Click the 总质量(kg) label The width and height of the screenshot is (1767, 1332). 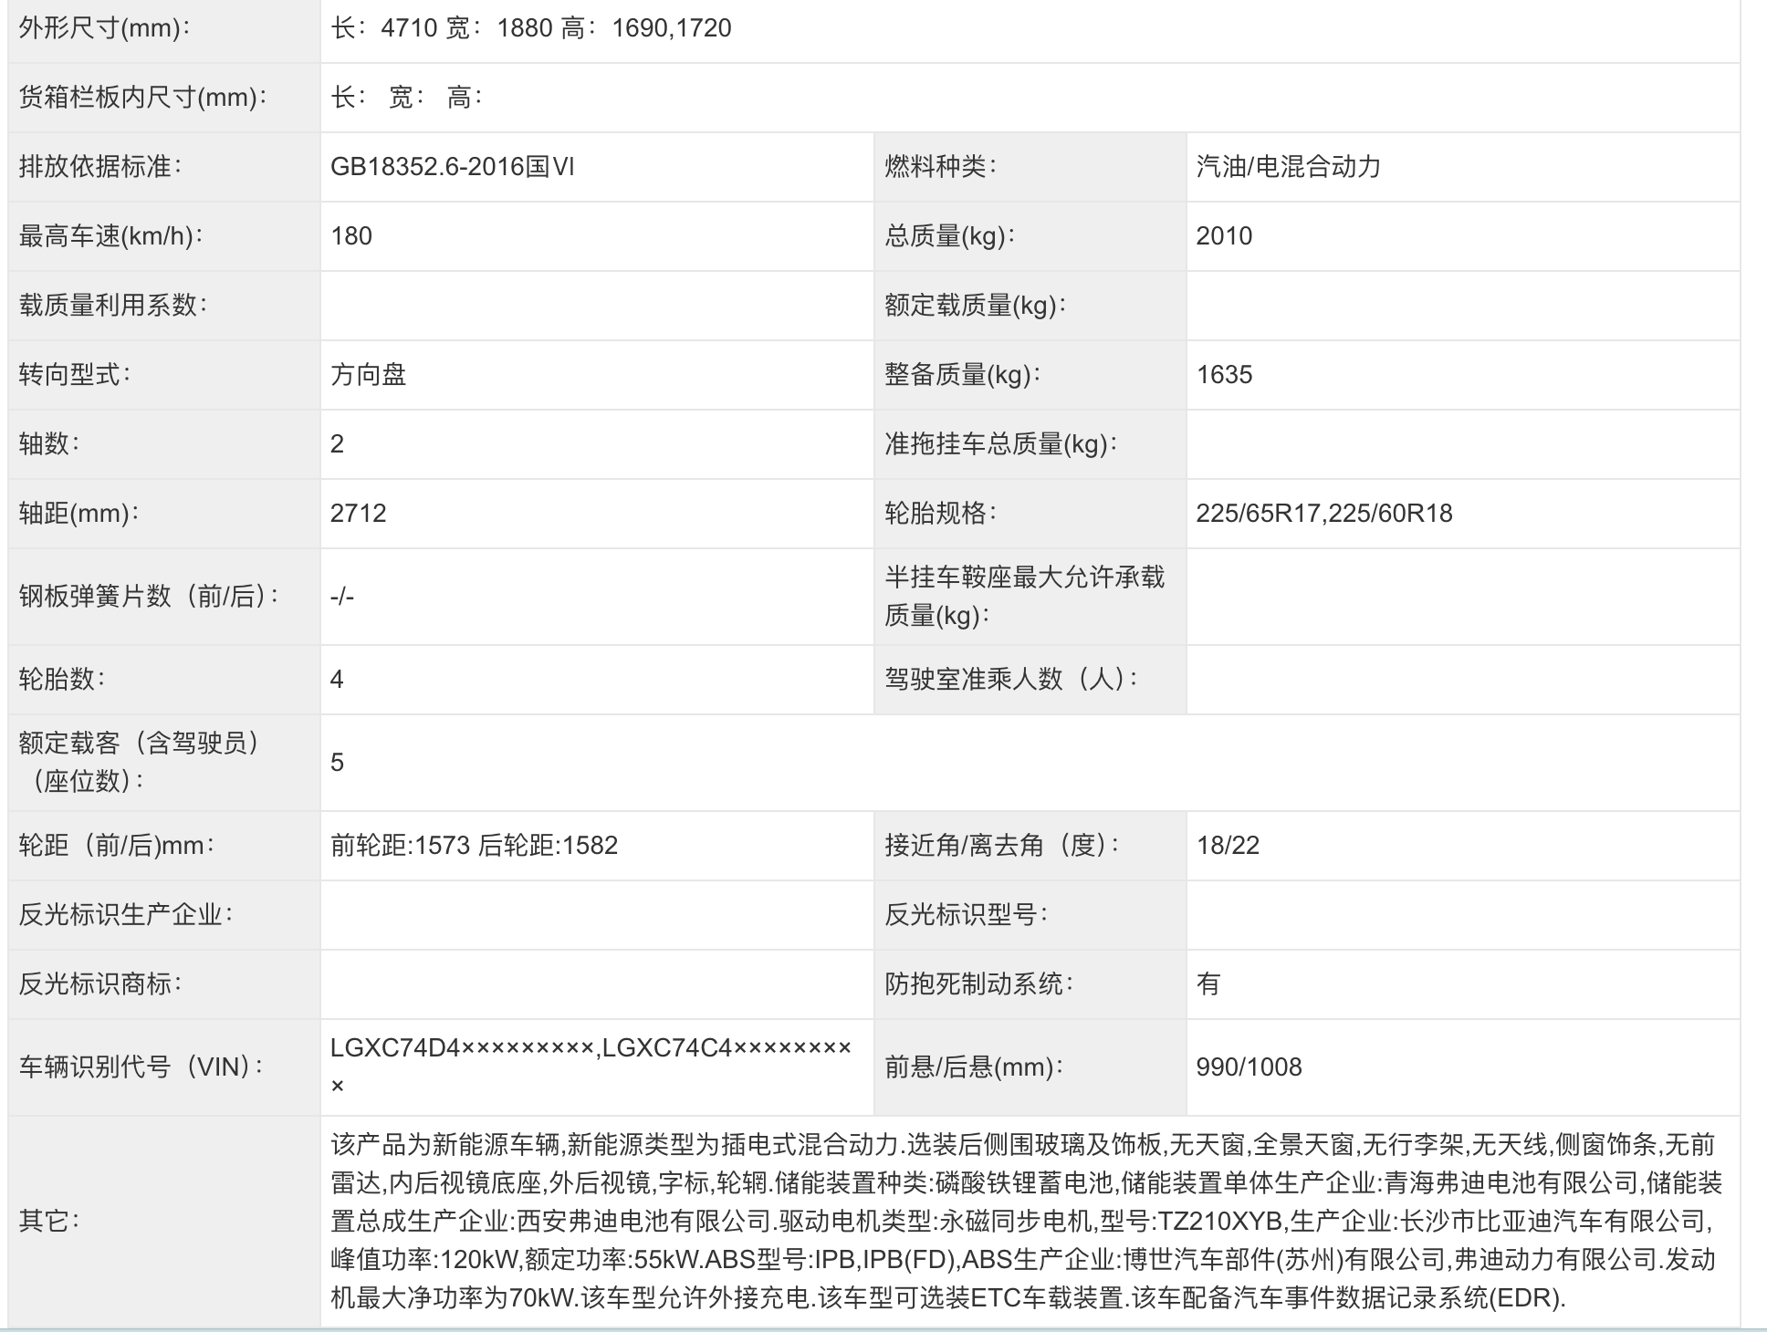pos(950,236)
